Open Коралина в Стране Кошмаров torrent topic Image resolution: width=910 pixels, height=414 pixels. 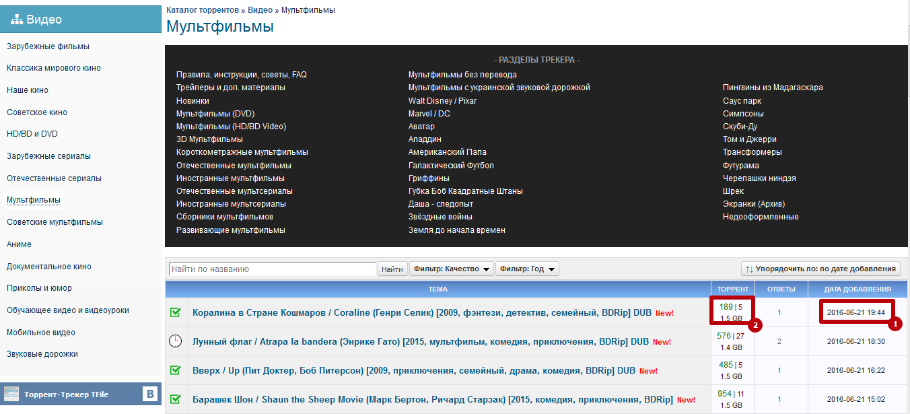click(422, 313)
